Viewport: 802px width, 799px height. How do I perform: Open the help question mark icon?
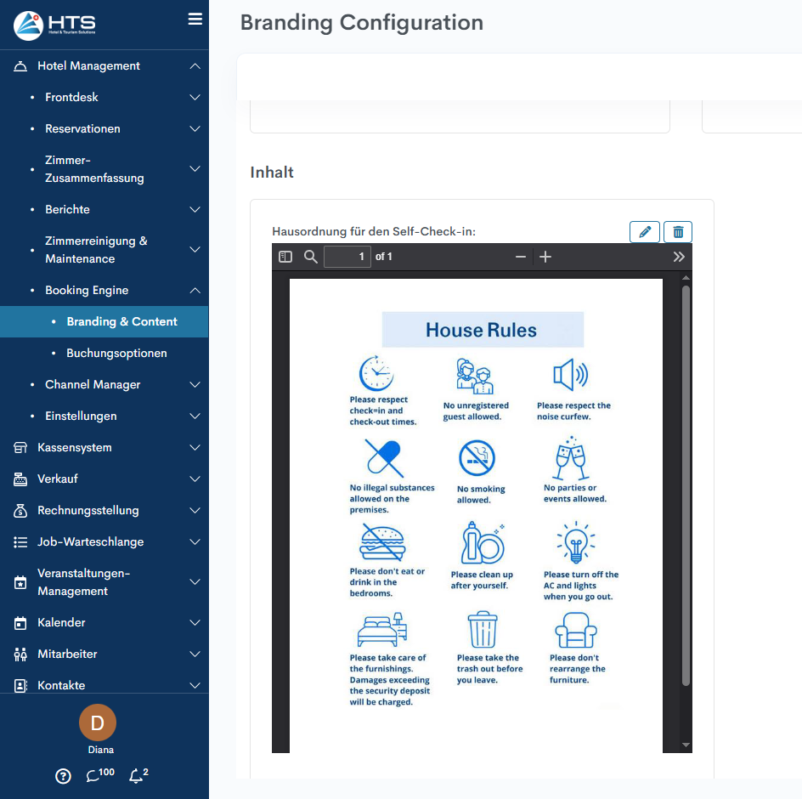(x=63, y=776)
